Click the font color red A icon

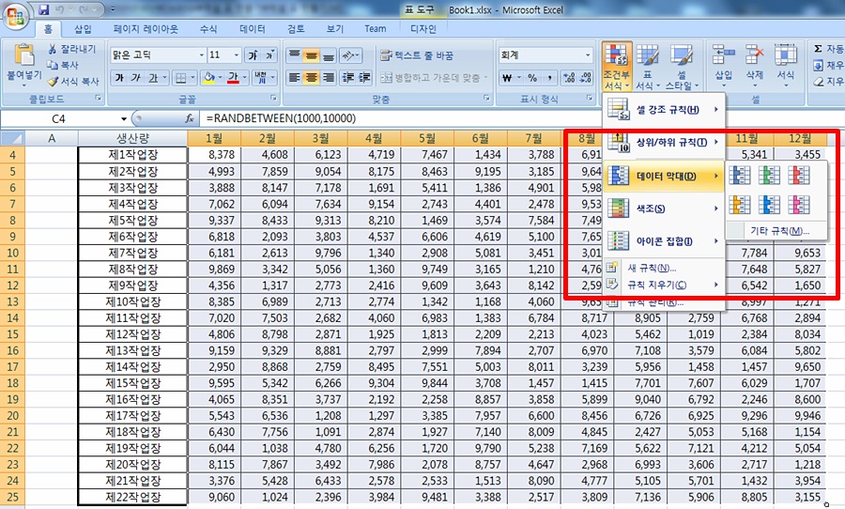point(234,78)
